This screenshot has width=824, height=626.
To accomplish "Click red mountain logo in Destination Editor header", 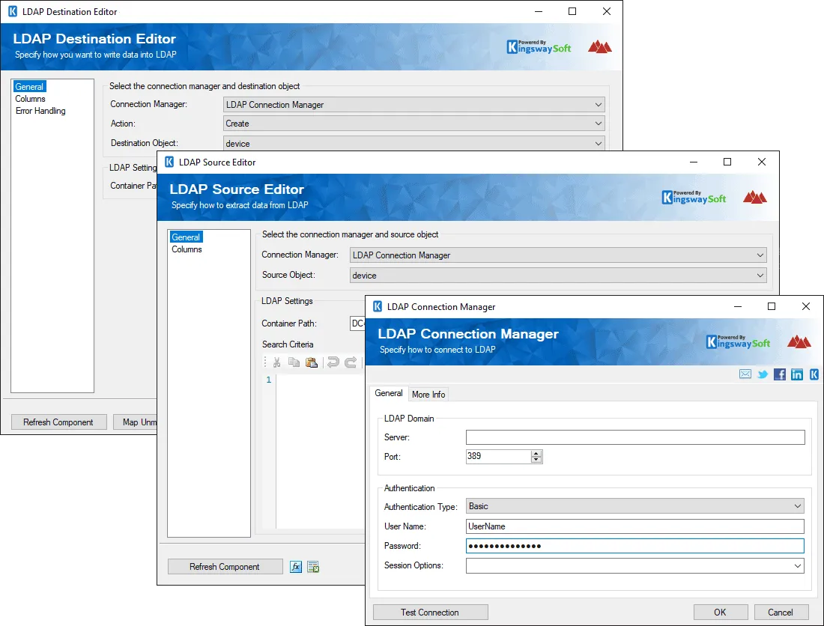I will pyautogui.click(x=599, y=46).
